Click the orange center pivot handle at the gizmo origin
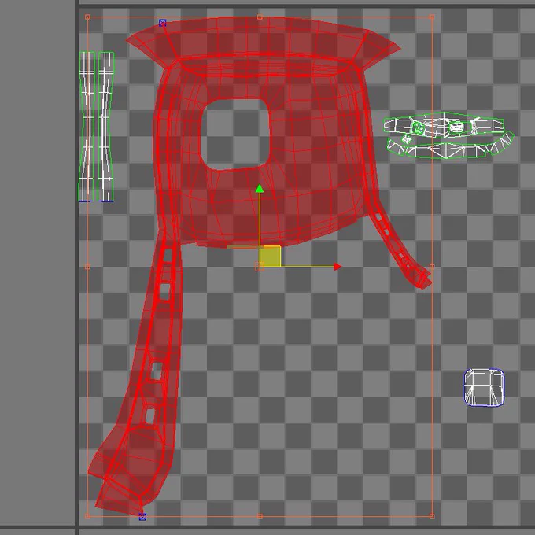Screen dimensions: 535x535 click(x=260, y=267)
